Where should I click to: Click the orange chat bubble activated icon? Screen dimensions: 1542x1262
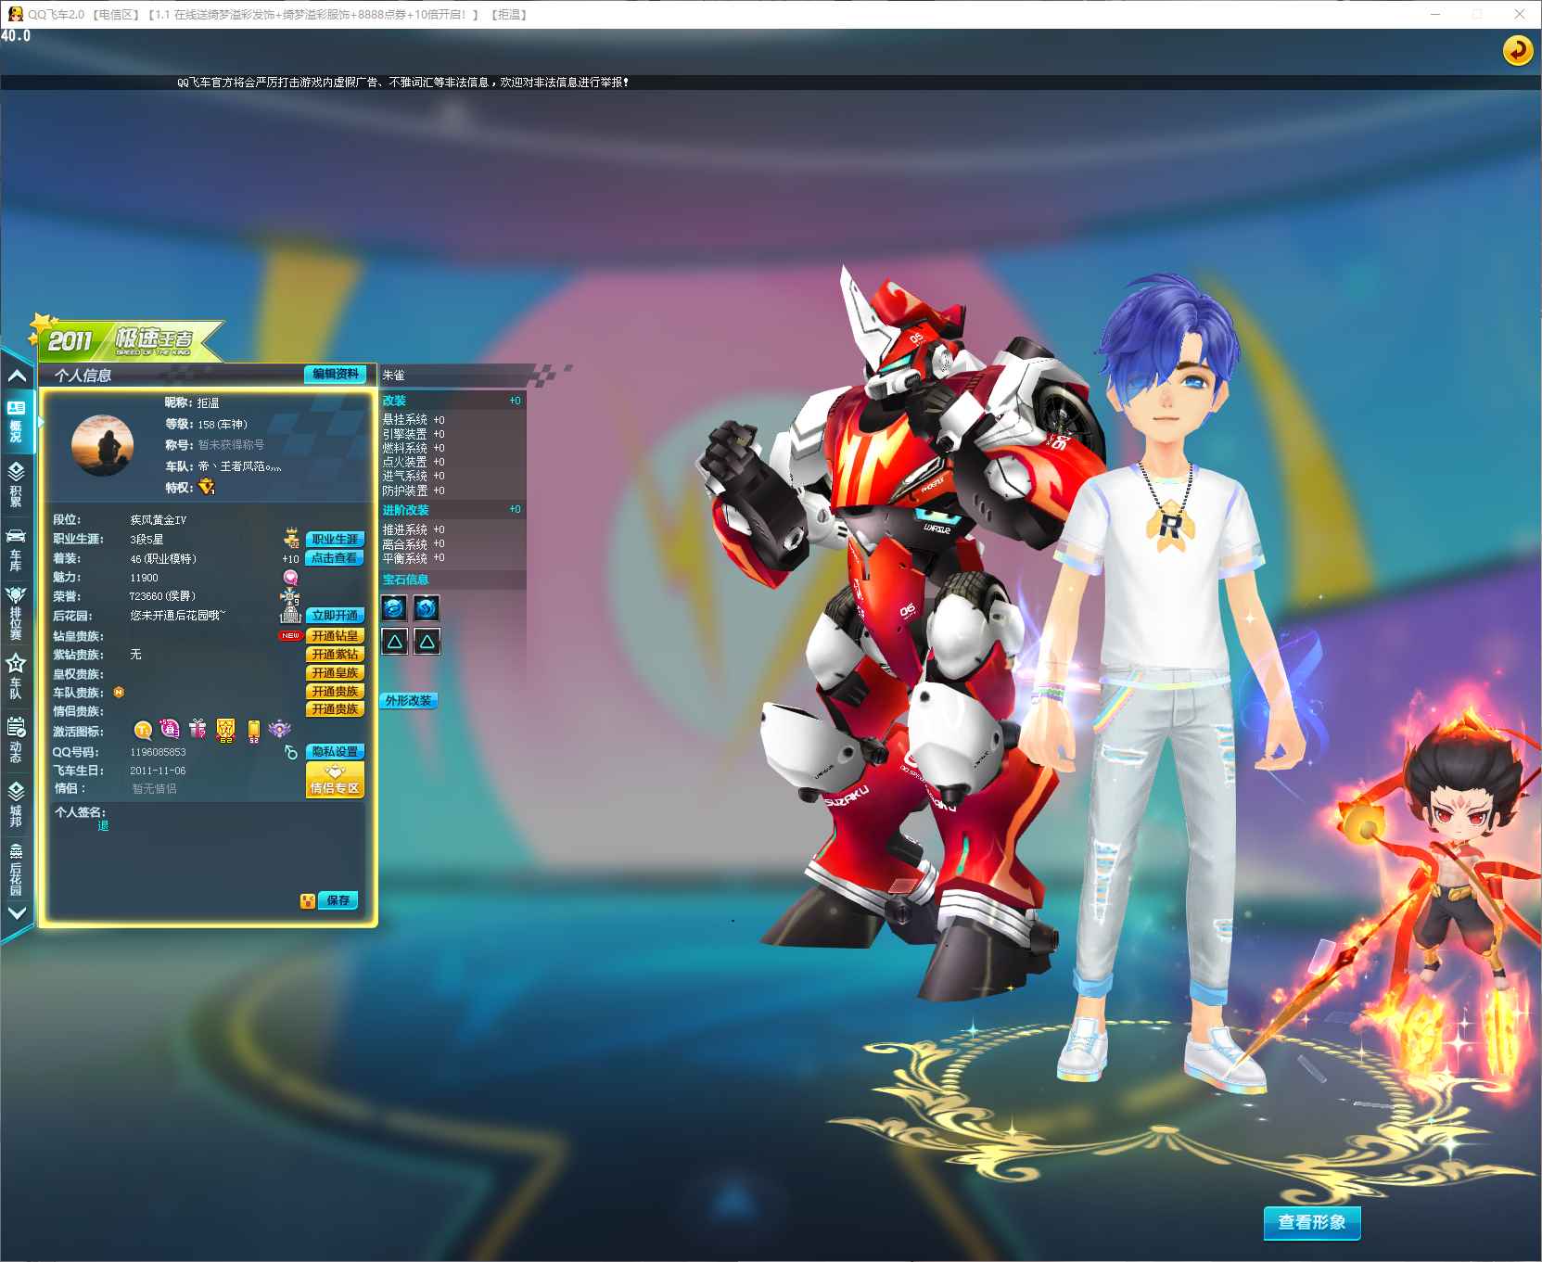[x=142, y=731]
